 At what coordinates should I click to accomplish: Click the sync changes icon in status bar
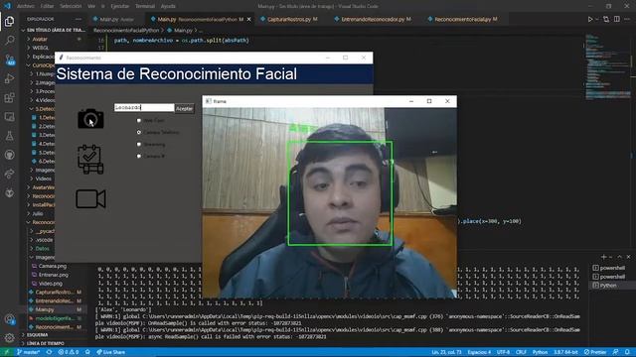(x=49, y=352)
